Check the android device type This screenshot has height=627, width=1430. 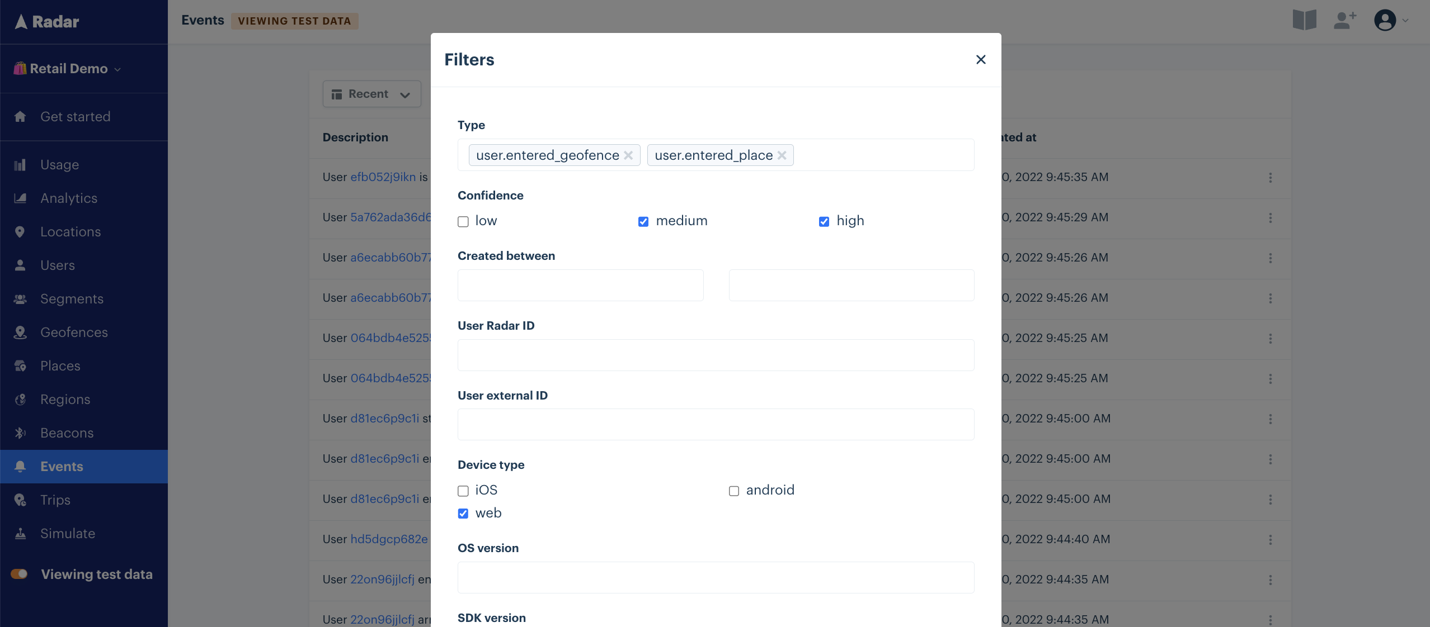[734, 491]
